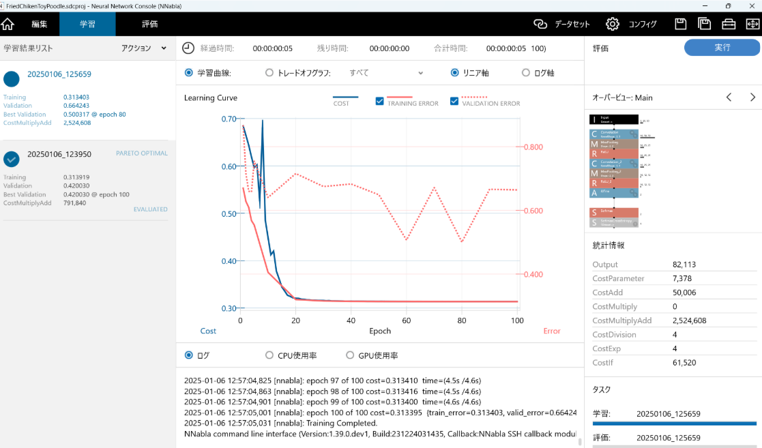This screenshot has width=762, height=448.
Task: Open the アクション dropdown menu
Action: [x=144, y=48]
